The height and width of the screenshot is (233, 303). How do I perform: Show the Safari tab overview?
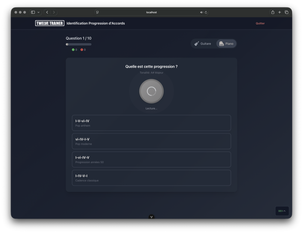point(287,12)
